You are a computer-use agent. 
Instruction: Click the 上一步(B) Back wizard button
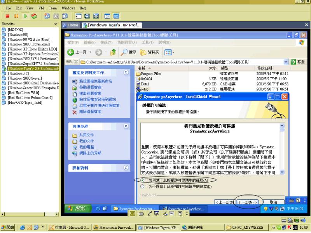coord(225,202)
